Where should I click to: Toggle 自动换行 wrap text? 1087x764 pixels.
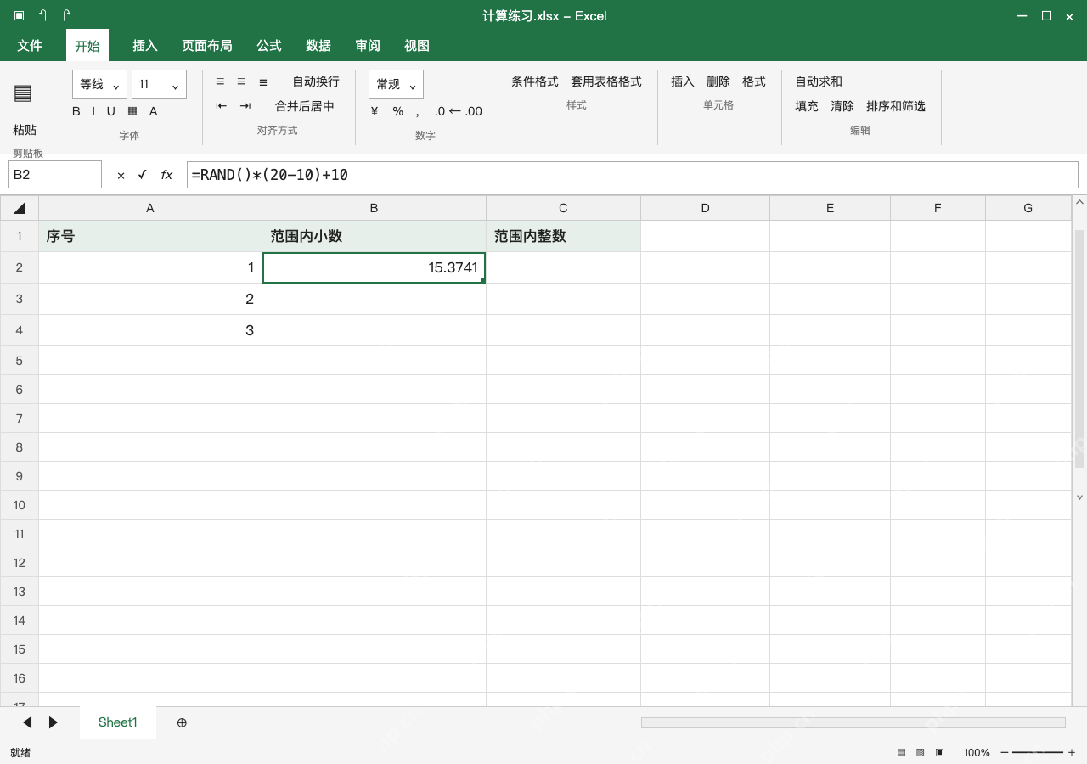316,81
